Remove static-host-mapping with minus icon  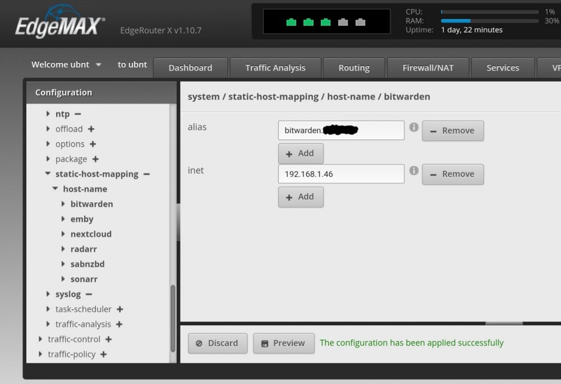(146, 174)
